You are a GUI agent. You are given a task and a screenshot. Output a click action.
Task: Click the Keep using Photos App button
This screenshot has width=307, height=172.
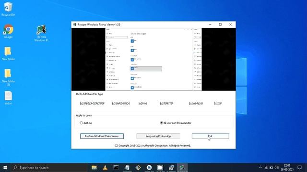158,136
